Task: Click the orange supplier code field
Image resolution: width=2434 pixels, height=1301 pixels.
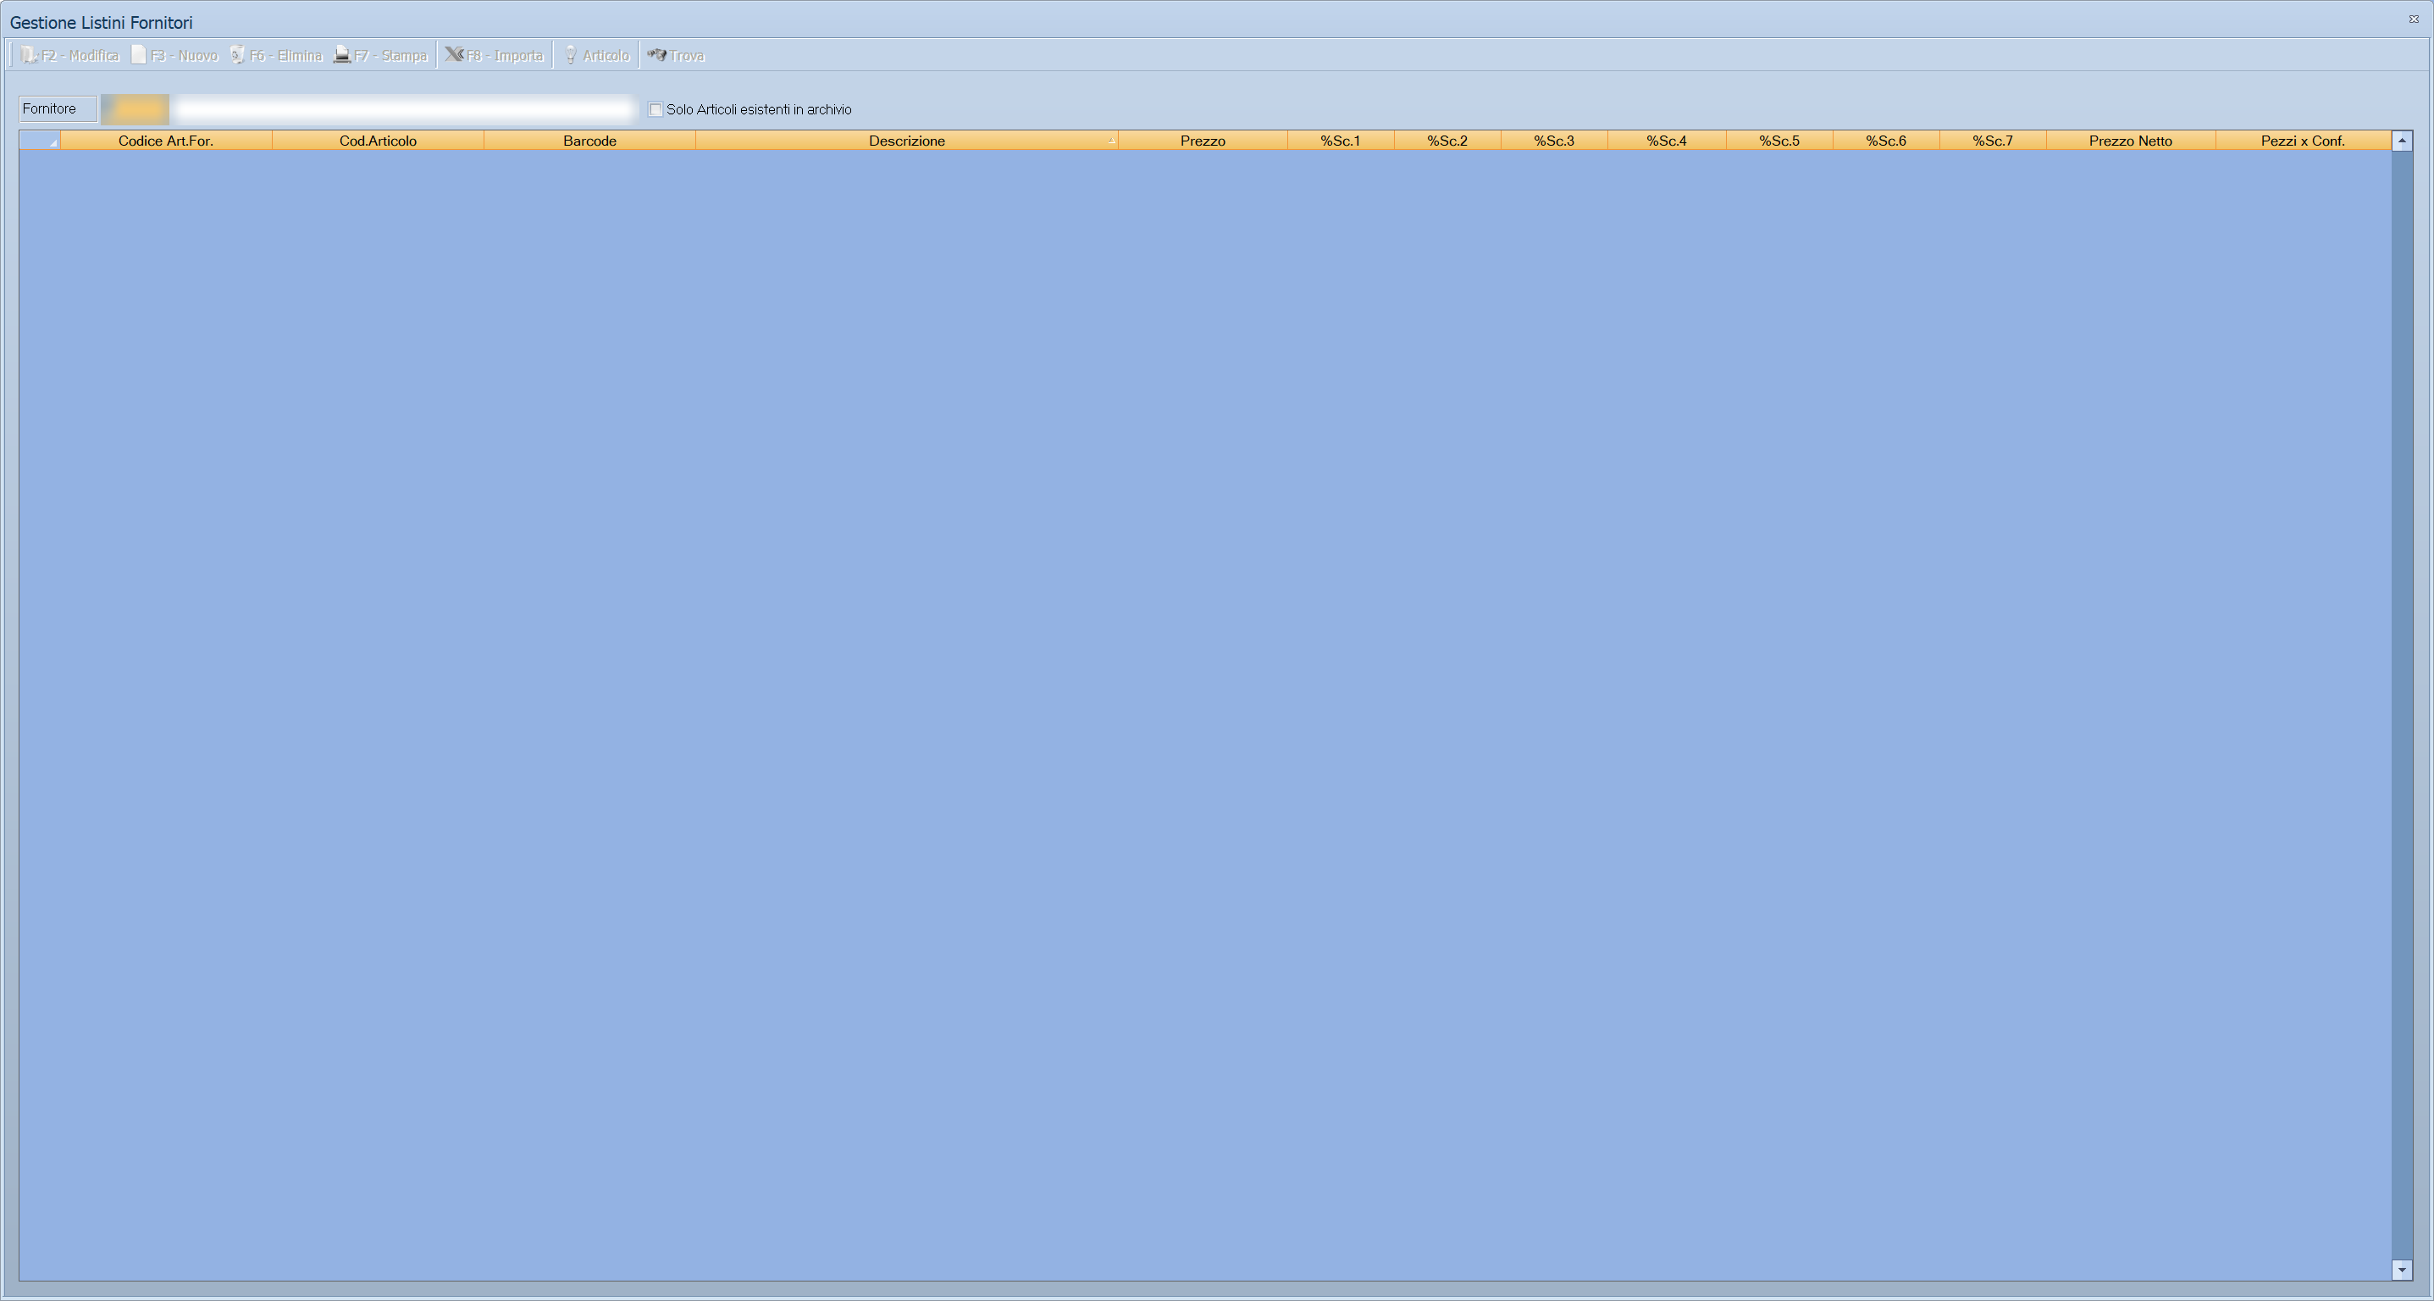Action: click(136, 109)
